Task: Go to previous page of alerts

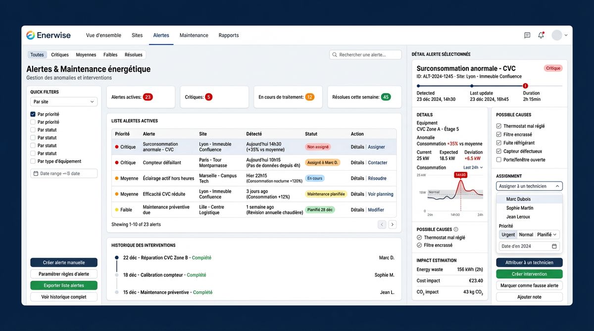Action: pos(382,225)
